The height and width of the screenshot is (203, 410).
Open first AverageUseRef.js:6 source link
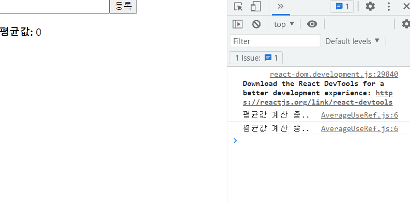click(360, 115)
